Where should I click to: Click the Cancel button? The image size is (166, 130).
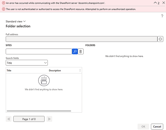(x=157, y=127)
